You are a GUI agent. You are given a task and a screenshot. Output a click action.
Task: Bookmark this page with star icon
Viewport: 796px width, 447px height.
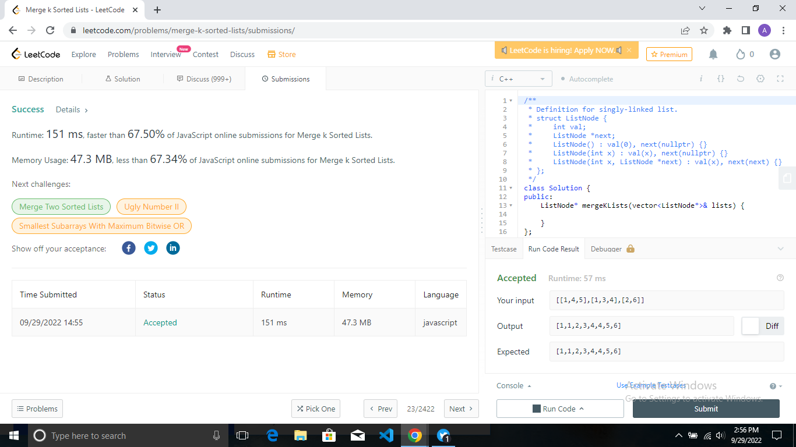pyautogui.click(x=704, y=30)
